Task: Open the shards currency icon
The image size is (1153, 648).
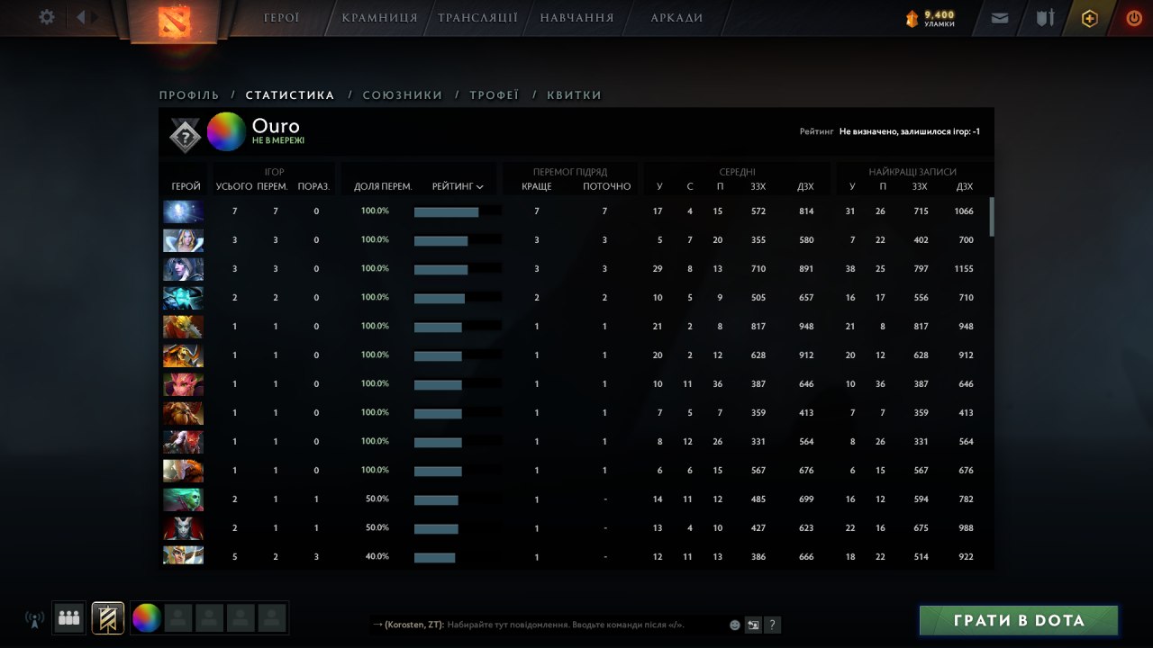Action: click(x=912, y=18)
